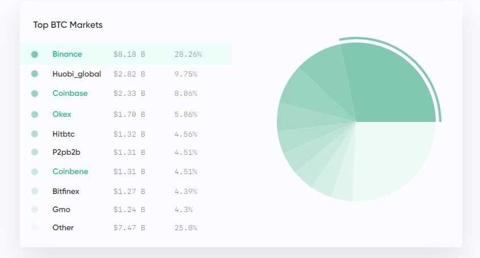Select the Huobi_global market name
480x258 pixels.
click(77, 74)
